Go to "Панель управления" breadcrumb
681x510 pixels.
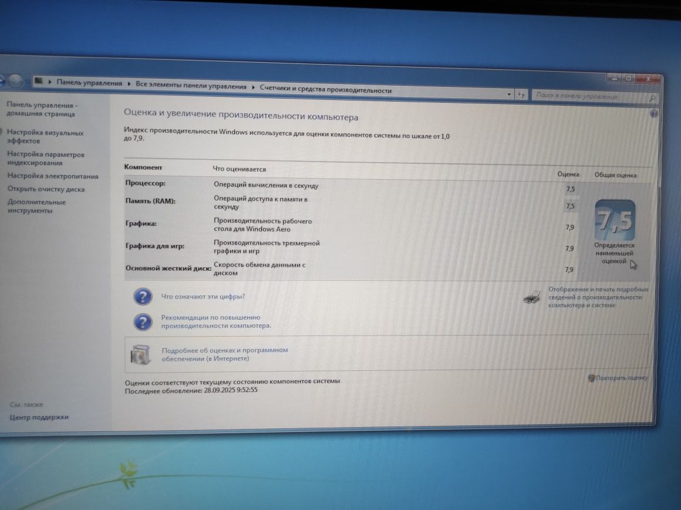coord(89,83)
